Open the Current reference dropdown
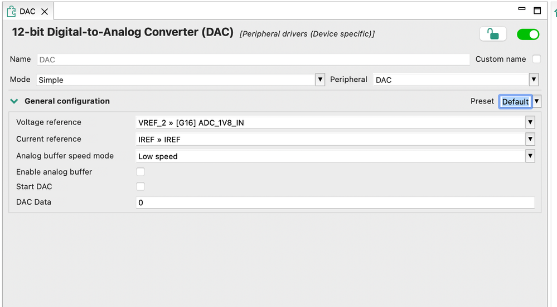The width and height of the screenshot is (557, 307). tap(530, 139)
